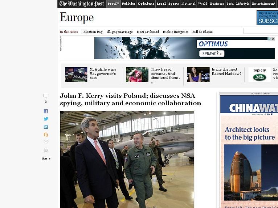
Task: Expand the More sharing options dropdown
Action: [x=46, y=159]
